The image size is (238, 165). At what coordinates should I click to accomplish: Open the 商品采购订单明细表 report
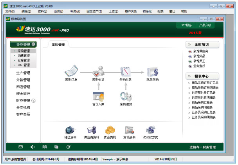tap(205, 88)
